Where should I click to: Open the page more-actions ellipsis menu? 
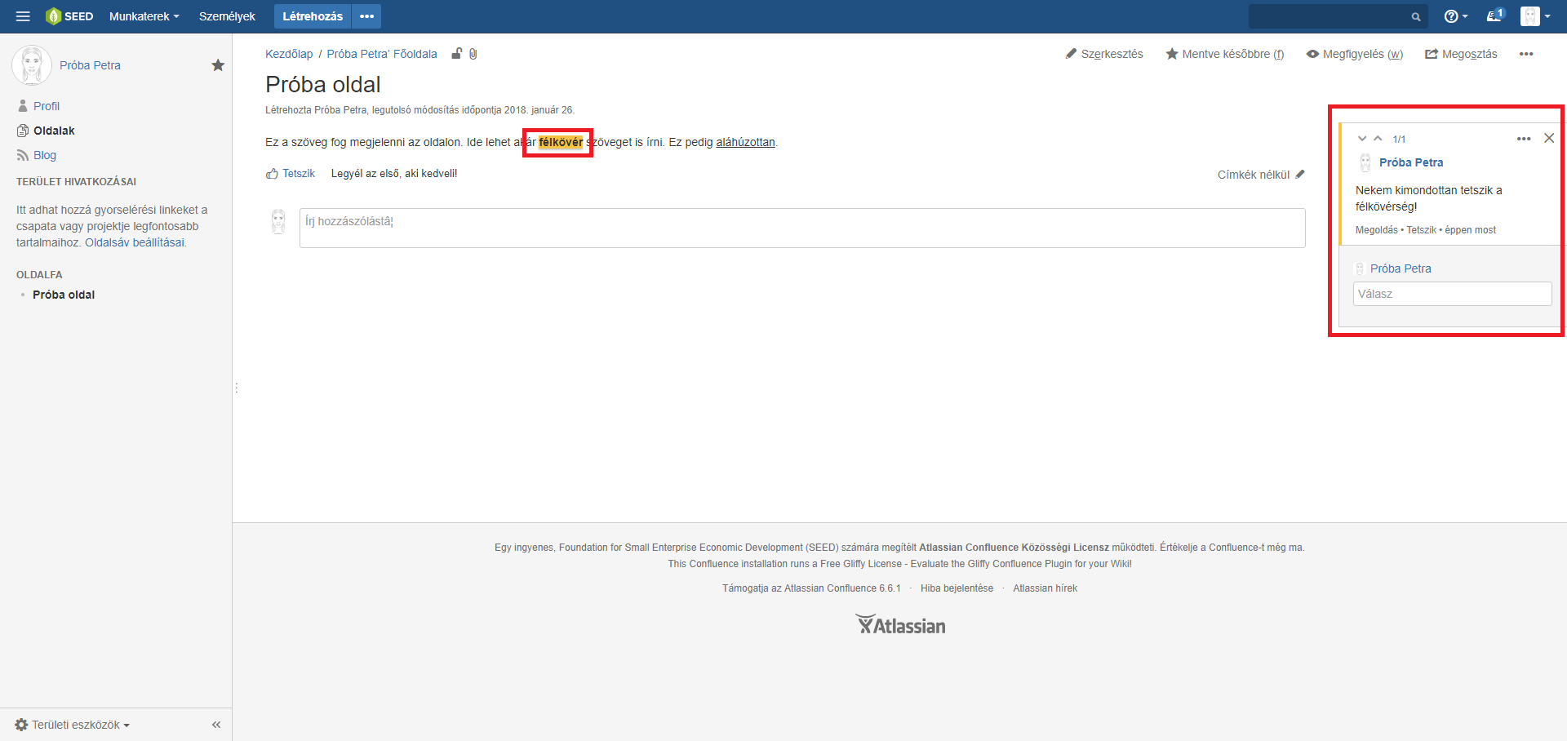click(x=1525, y=54)
